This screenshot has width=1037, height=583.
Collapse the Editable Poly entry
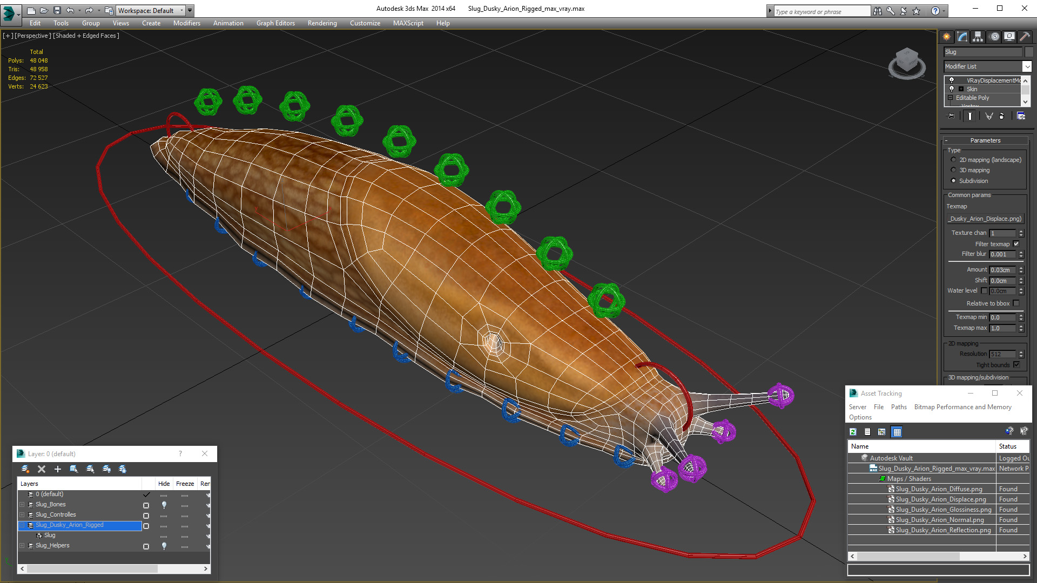tap(951, 98)
